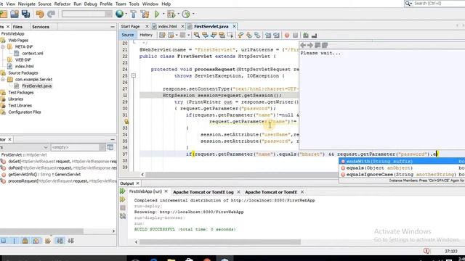Open Apache Tomcat or TomEE Log tab
Screen dimensions: 465x261
click(203, 192)
